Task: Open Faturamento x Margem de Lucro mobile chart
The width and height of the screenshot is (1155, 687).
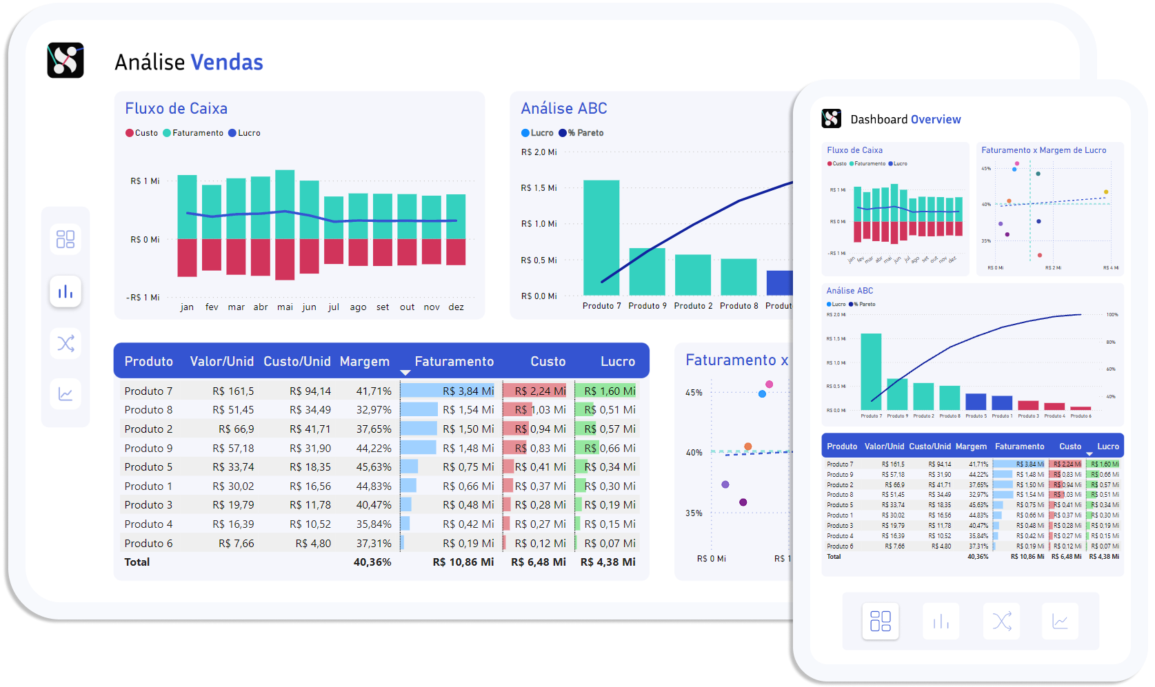Action: [1050, 209]
